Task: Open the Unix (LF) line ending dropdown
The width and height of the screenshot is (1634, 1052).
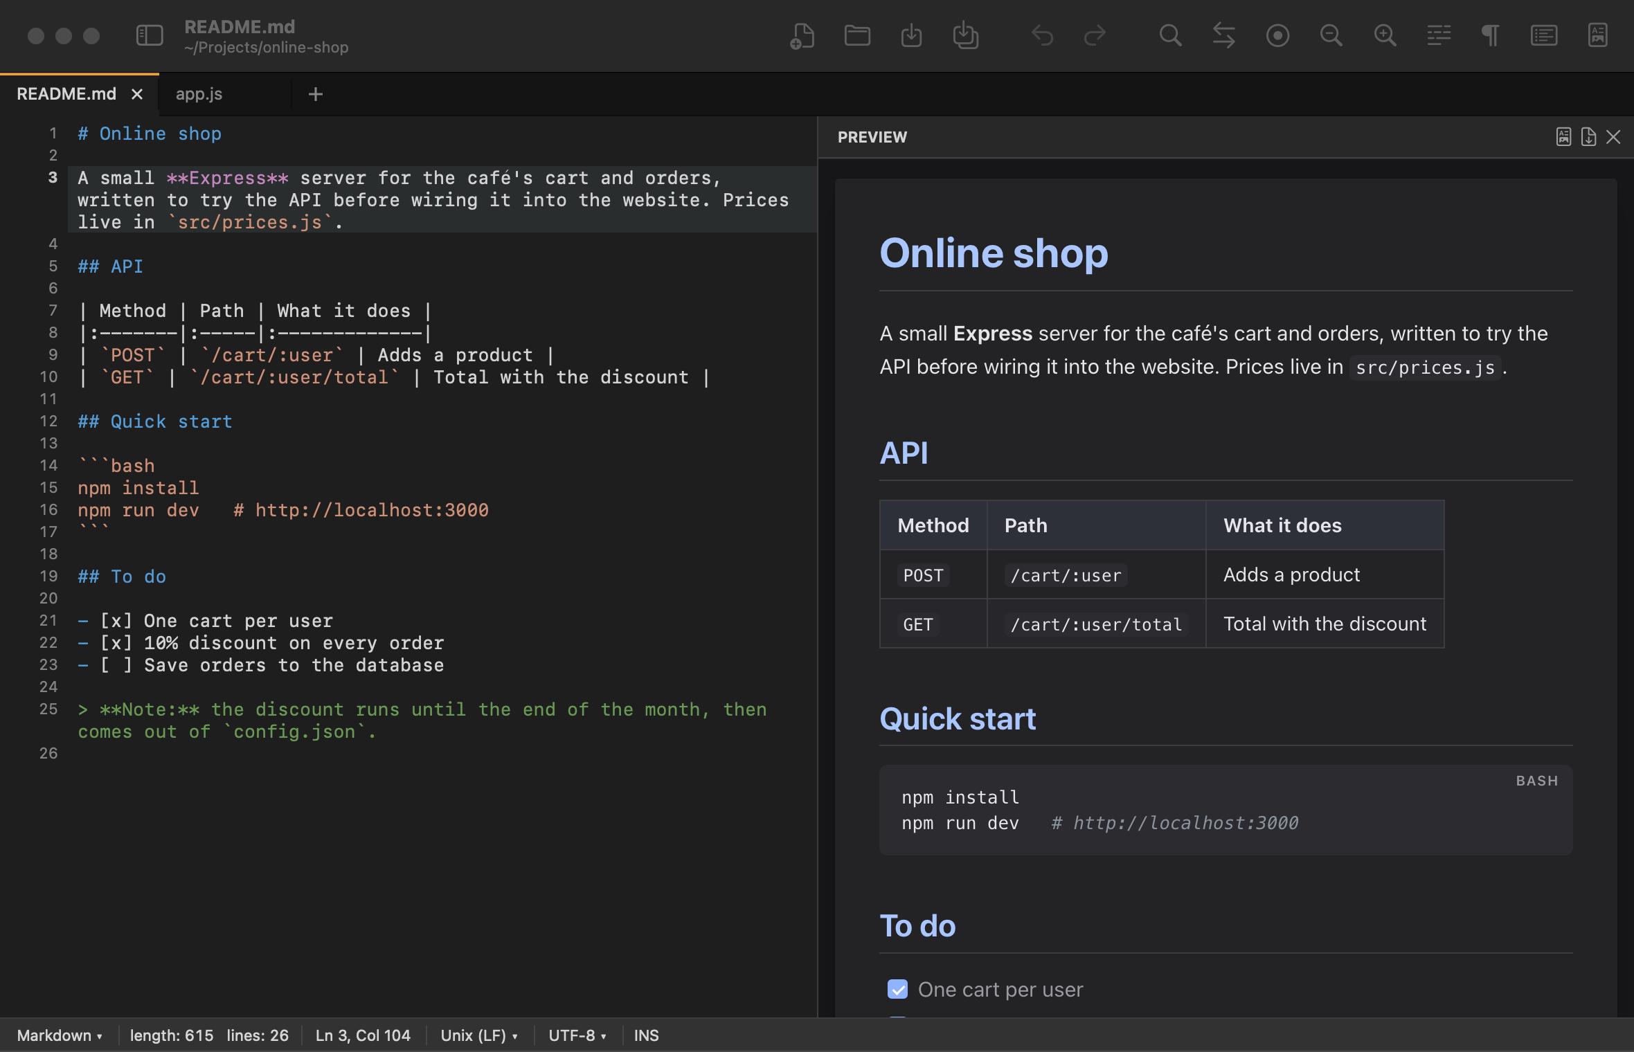Action: 479,1035
